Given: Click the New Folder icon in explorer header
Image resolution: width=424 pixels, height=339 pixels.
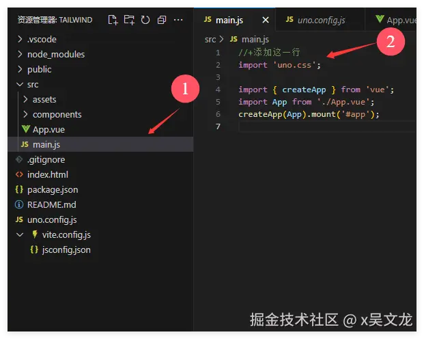Looking at the screenshot, I should pos(129,20).
